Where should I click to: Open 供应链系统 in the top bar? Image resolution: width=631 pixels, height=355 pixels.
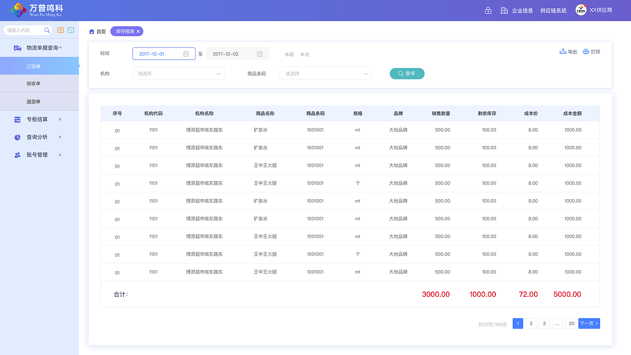(554, 10)
